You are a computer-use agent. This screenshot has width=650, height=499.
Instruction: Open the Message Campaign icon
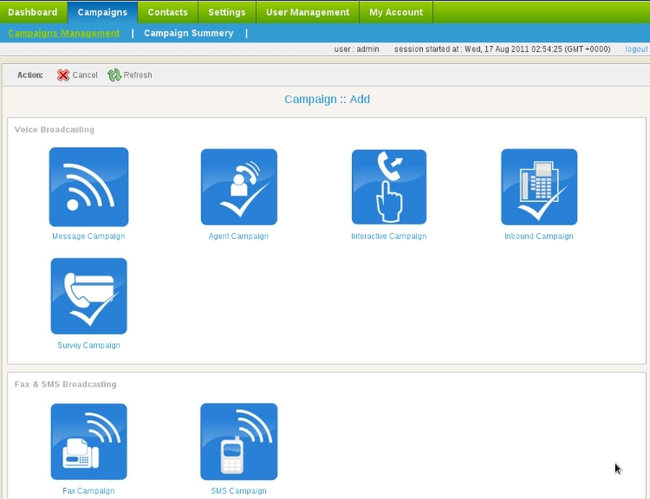click(x=88, y=187)
